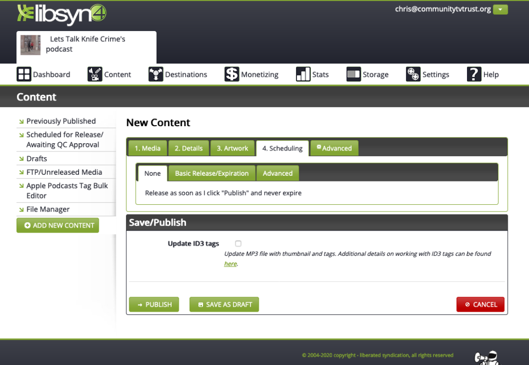Click the Storage drive icon

[353, 74]
